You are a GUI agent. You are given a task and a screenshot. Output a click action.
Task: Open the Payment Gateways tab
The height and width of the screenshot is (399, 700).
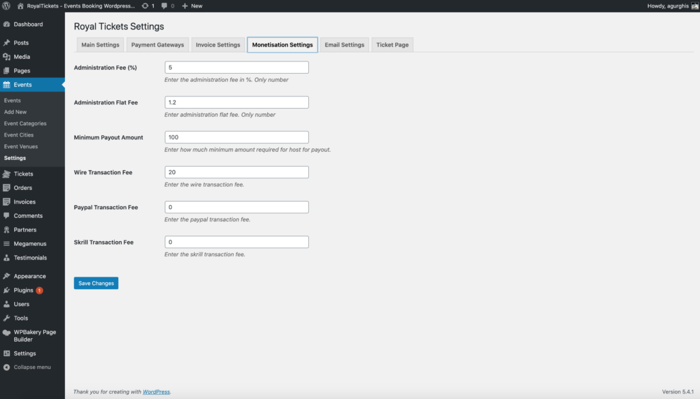pos(158,44)
